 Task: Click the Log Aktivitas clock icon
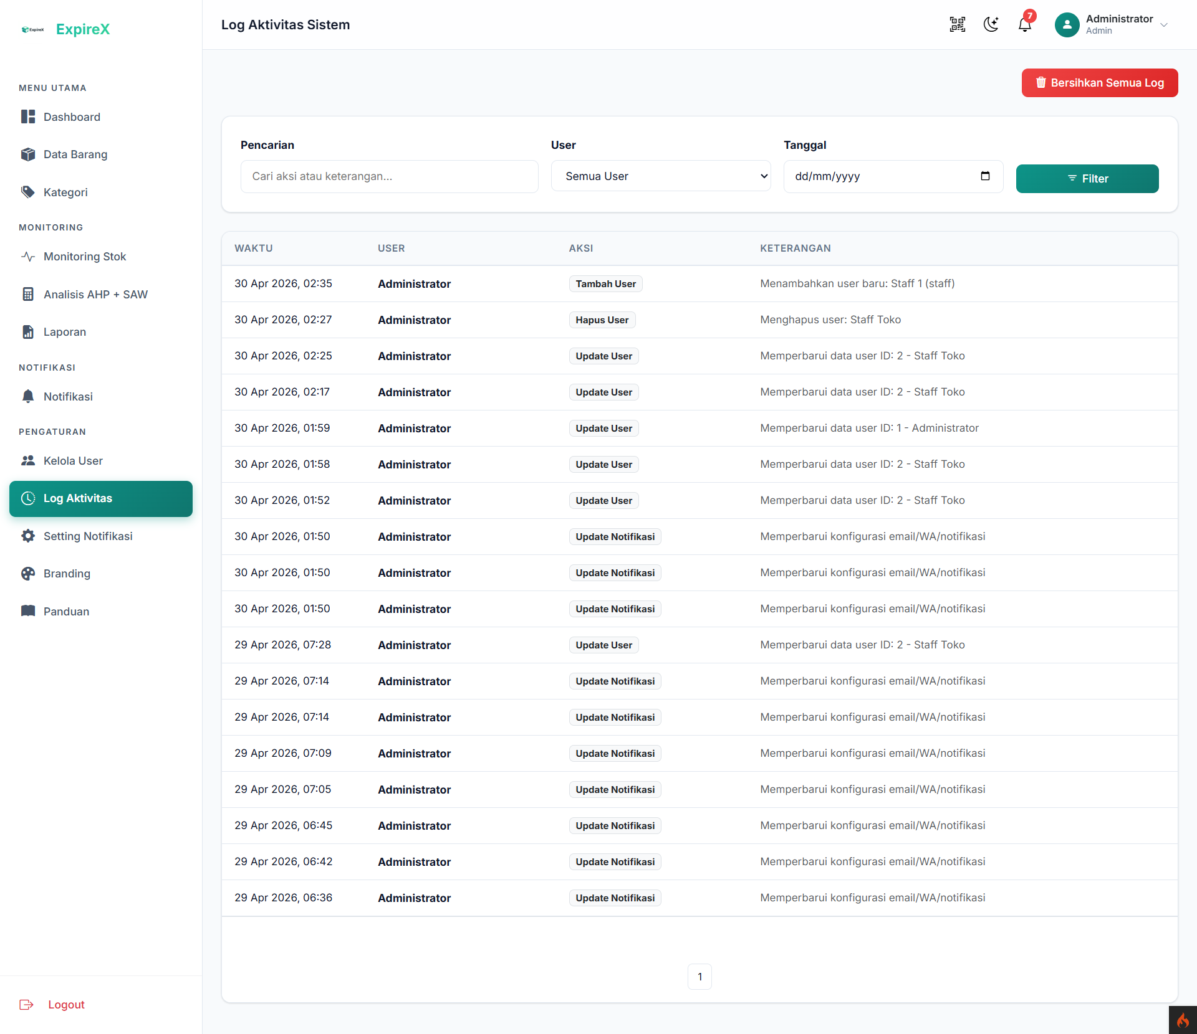point(28,498)
